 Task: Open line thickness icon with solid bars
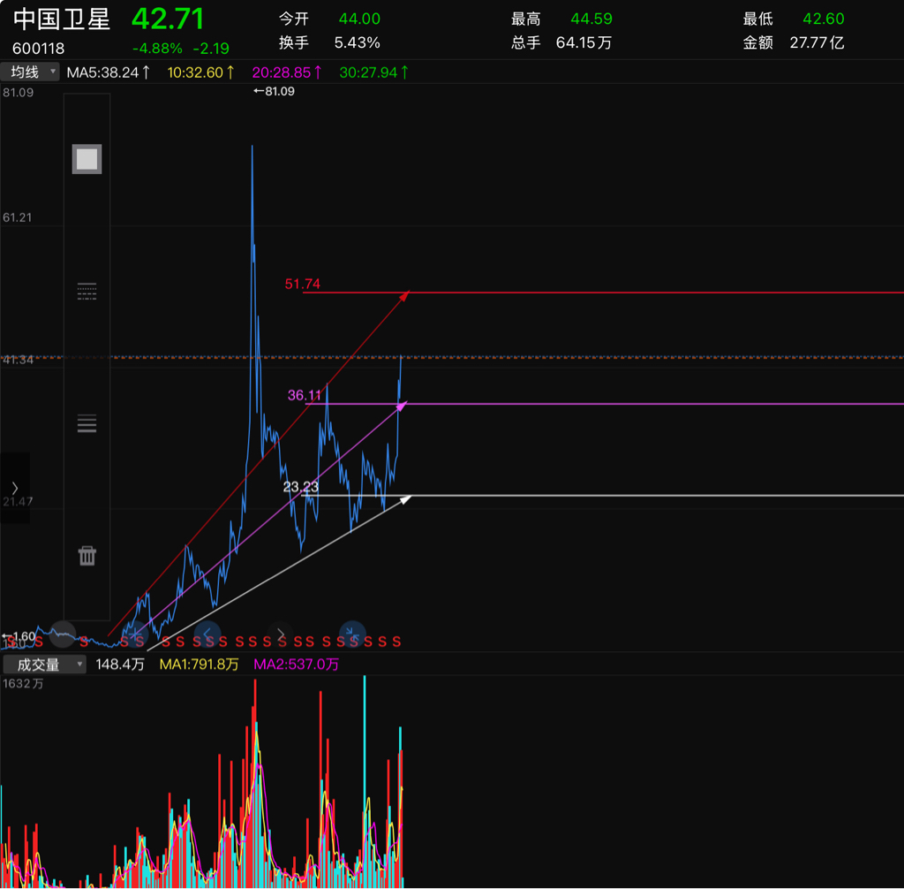[87, 423]
